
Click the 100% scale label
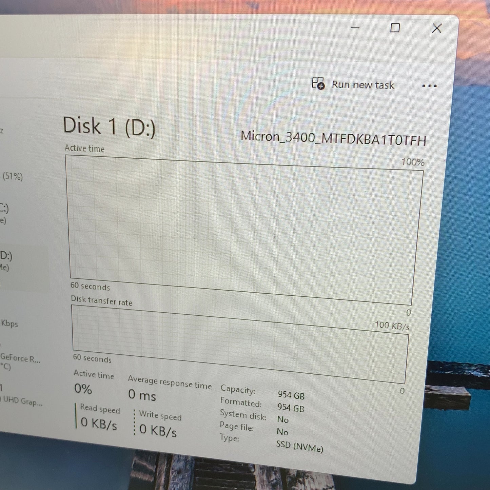(x=413, y=162)
